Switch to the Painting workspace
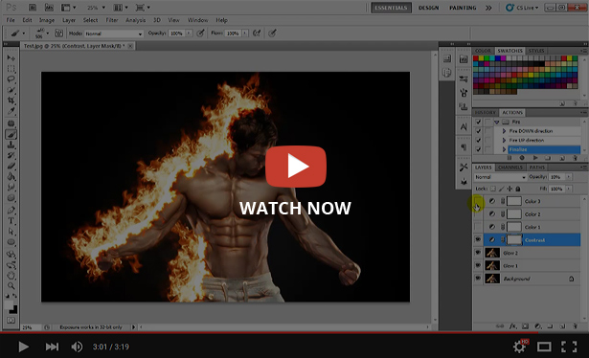The height and width of the screenshot is (358, 589). click(463, 8)
